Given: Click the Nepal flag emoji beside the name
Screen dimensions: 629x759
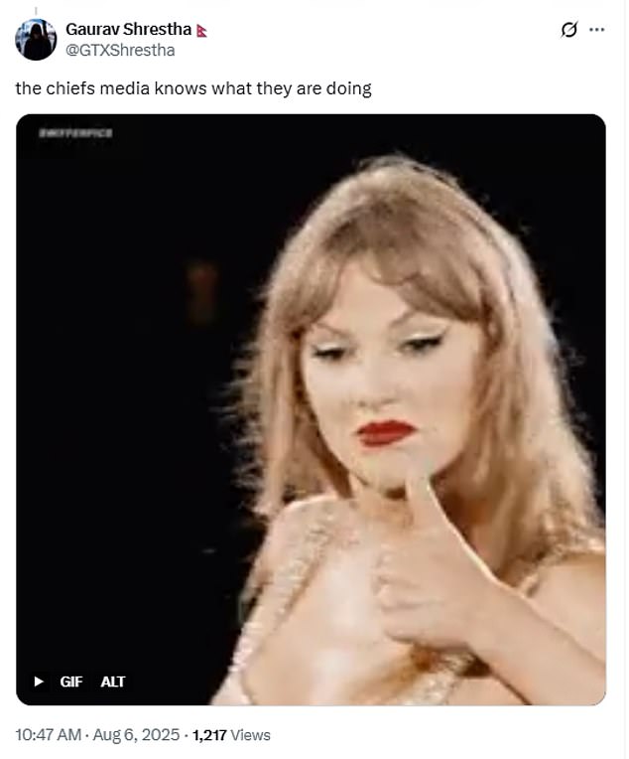Looking at the screenshot, I should [202, 31].
